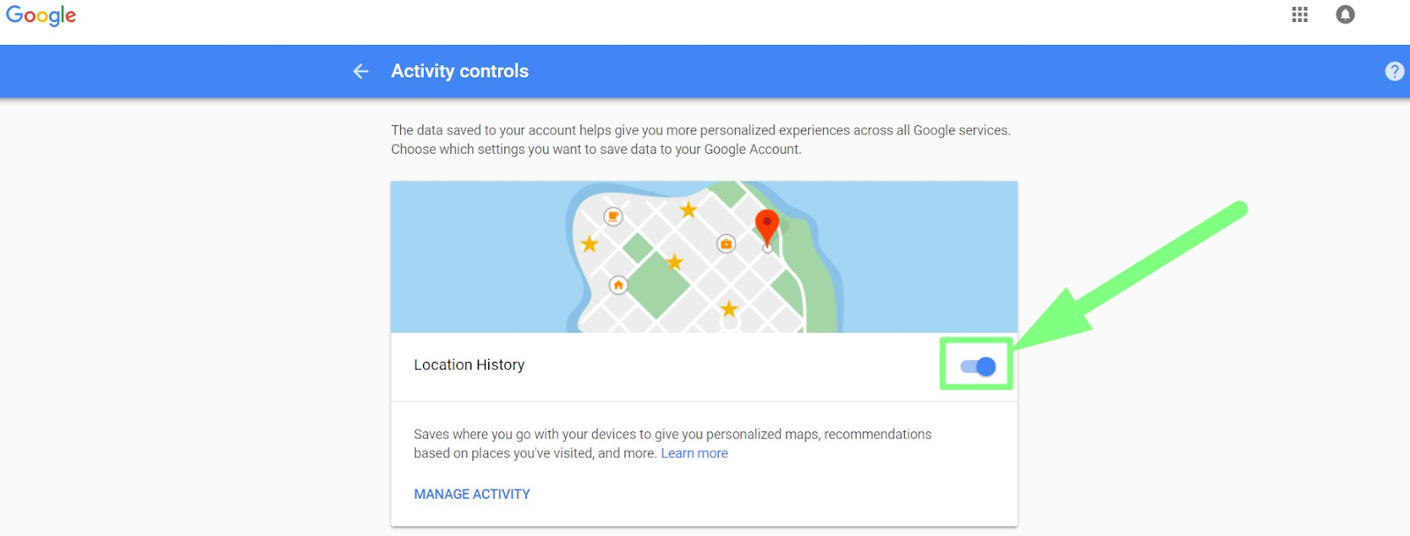Open help via the question mark icon
Screen dimensions: 1410x536
coord(1394,71)
